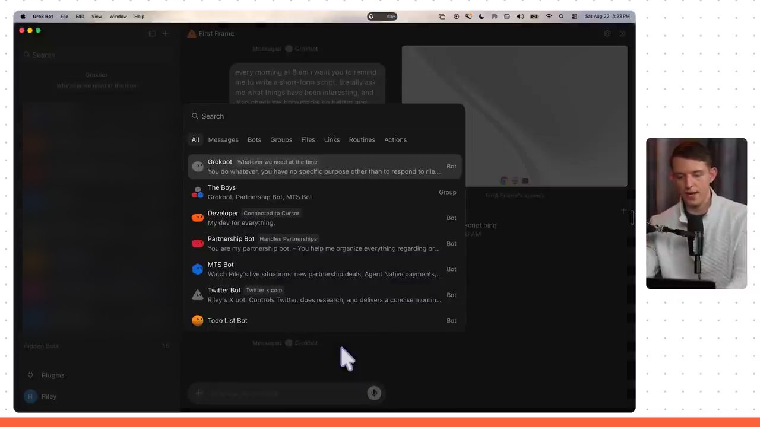
Task: Open the Edit menu
Action: (80, 17)
